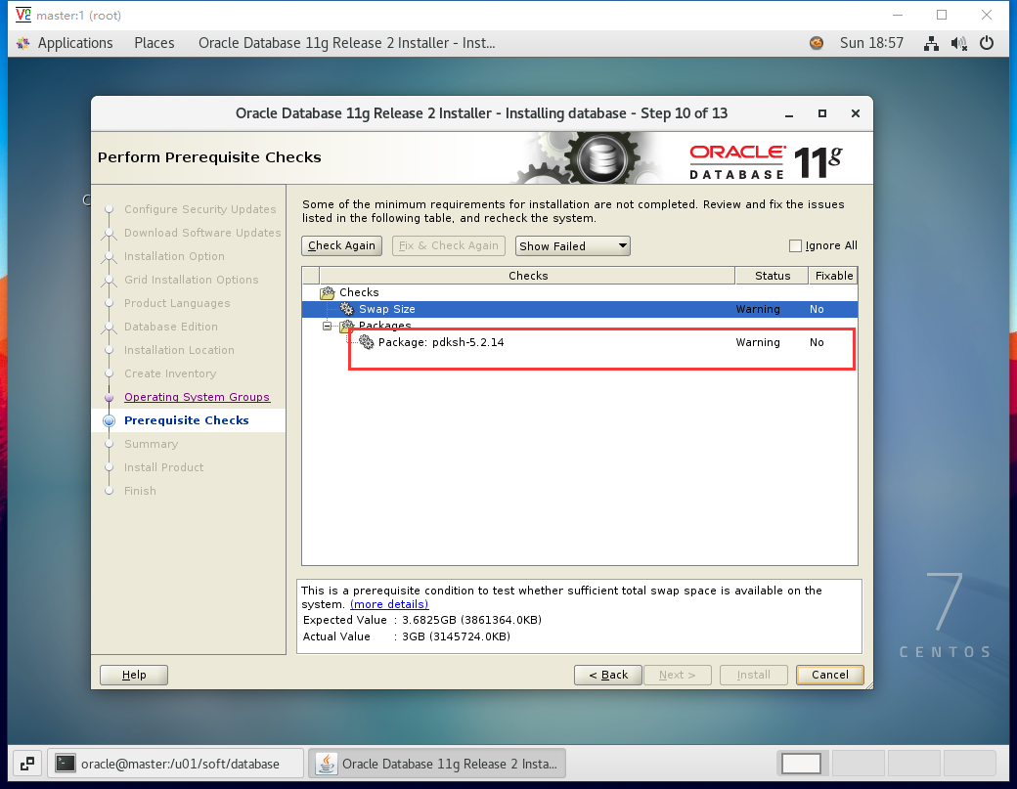Click the Java icon in taskbar
This screenshot has width=1017, height=789.
click(327, 764)
